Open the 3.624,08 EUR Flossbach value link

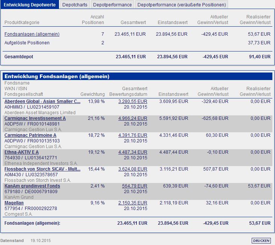point(133,169)
